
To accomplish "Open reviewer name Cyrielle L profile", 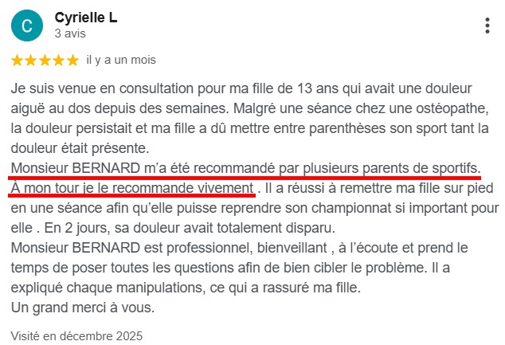I will pyautogui.click(x=85, y=18).
